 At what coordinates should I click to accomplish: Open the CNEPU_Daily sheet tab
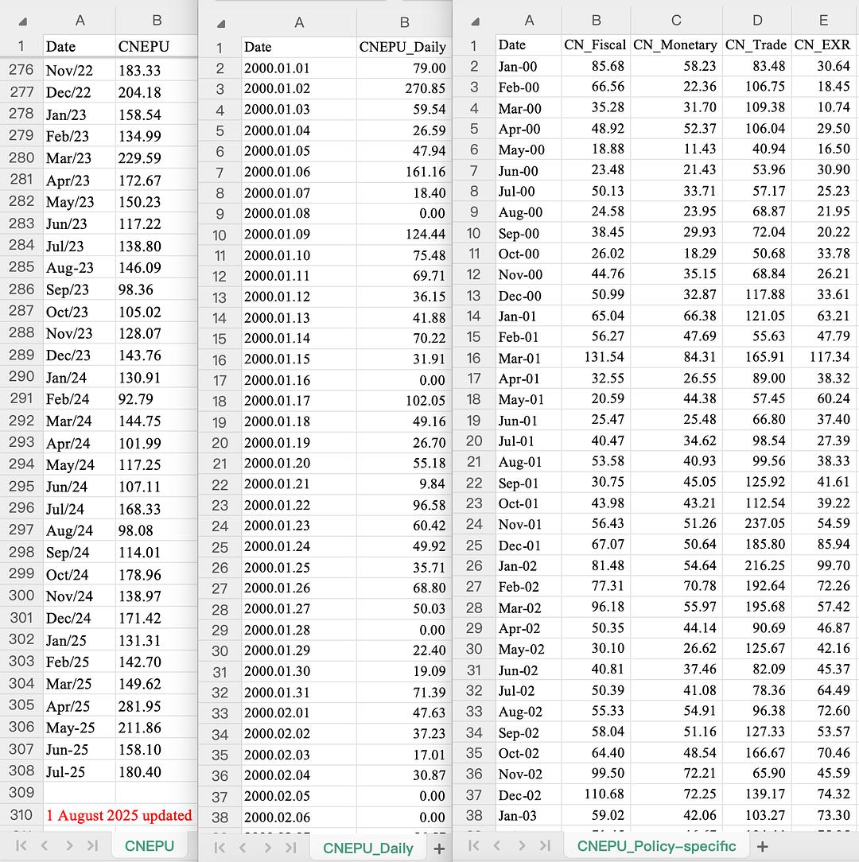pyautogui.click(x=368, y=848)
